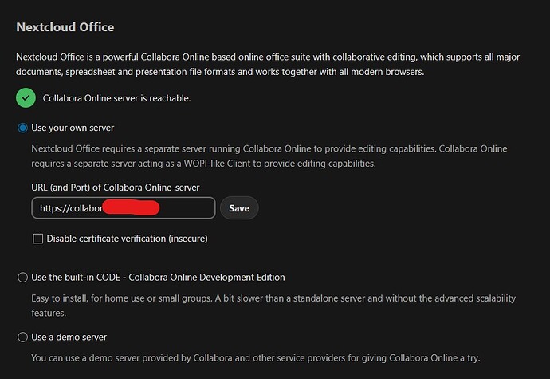The image size is (550, 379).
Task: Click the 'Collabora Online server is reachable.' status text
Action: [x=117, y=98]
